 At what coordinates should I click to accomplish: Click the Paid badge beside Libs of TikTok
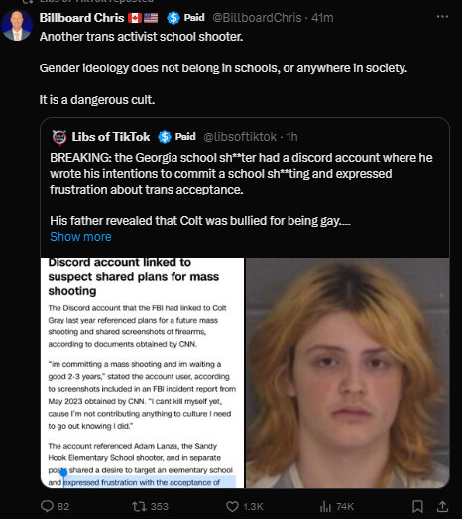[176, 137]
